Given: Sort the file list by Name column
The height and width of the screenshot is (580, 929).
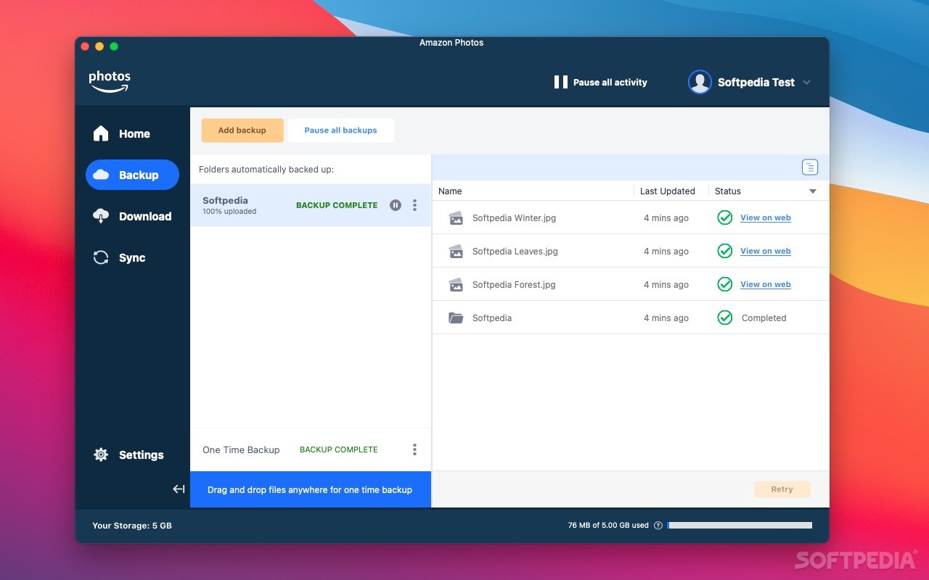Looking at the screenshot, I should tap(451, 191).
